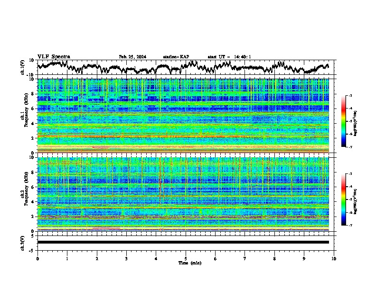
Task: Click the "8" kHz tick on ch.2 frequency axis
Action: click(34, 172)
